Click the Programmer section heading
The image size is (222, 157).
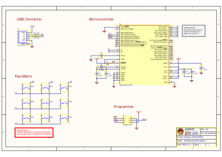pos(124,107)
